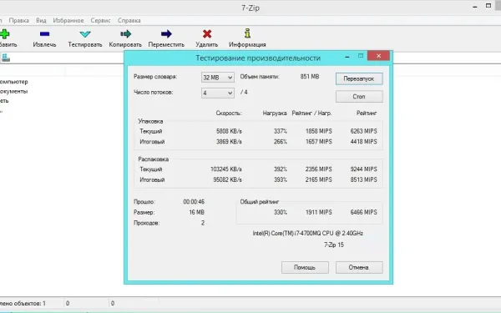This screenshot has width=501, height=313.
Task: Click the Копировать (Copy) arrow icon
Action: [125, 34]
